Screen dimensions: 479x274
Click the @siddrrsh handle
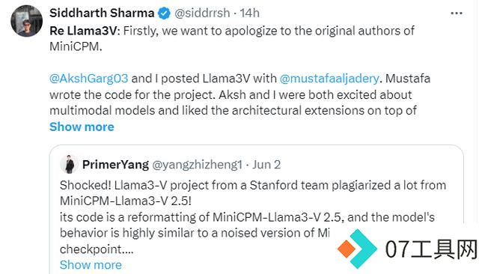click(x=202, y=13)
